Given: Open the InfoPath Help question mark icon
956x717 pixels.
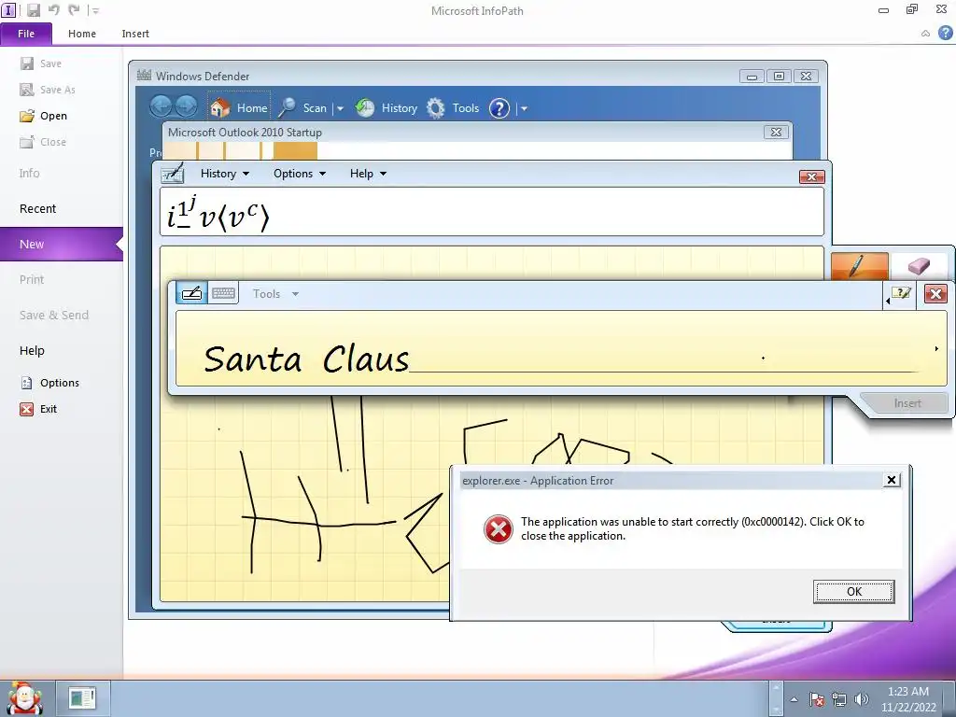Looking at the screenshot, I should tap(945, 33).
